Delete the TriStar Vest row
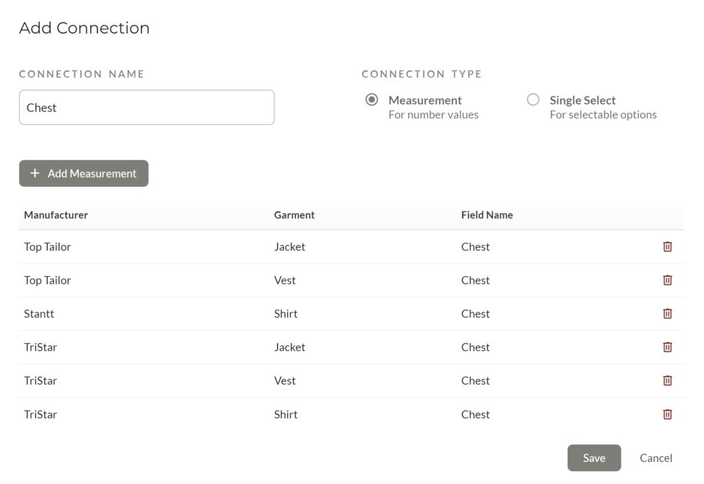 coord(667,380)
